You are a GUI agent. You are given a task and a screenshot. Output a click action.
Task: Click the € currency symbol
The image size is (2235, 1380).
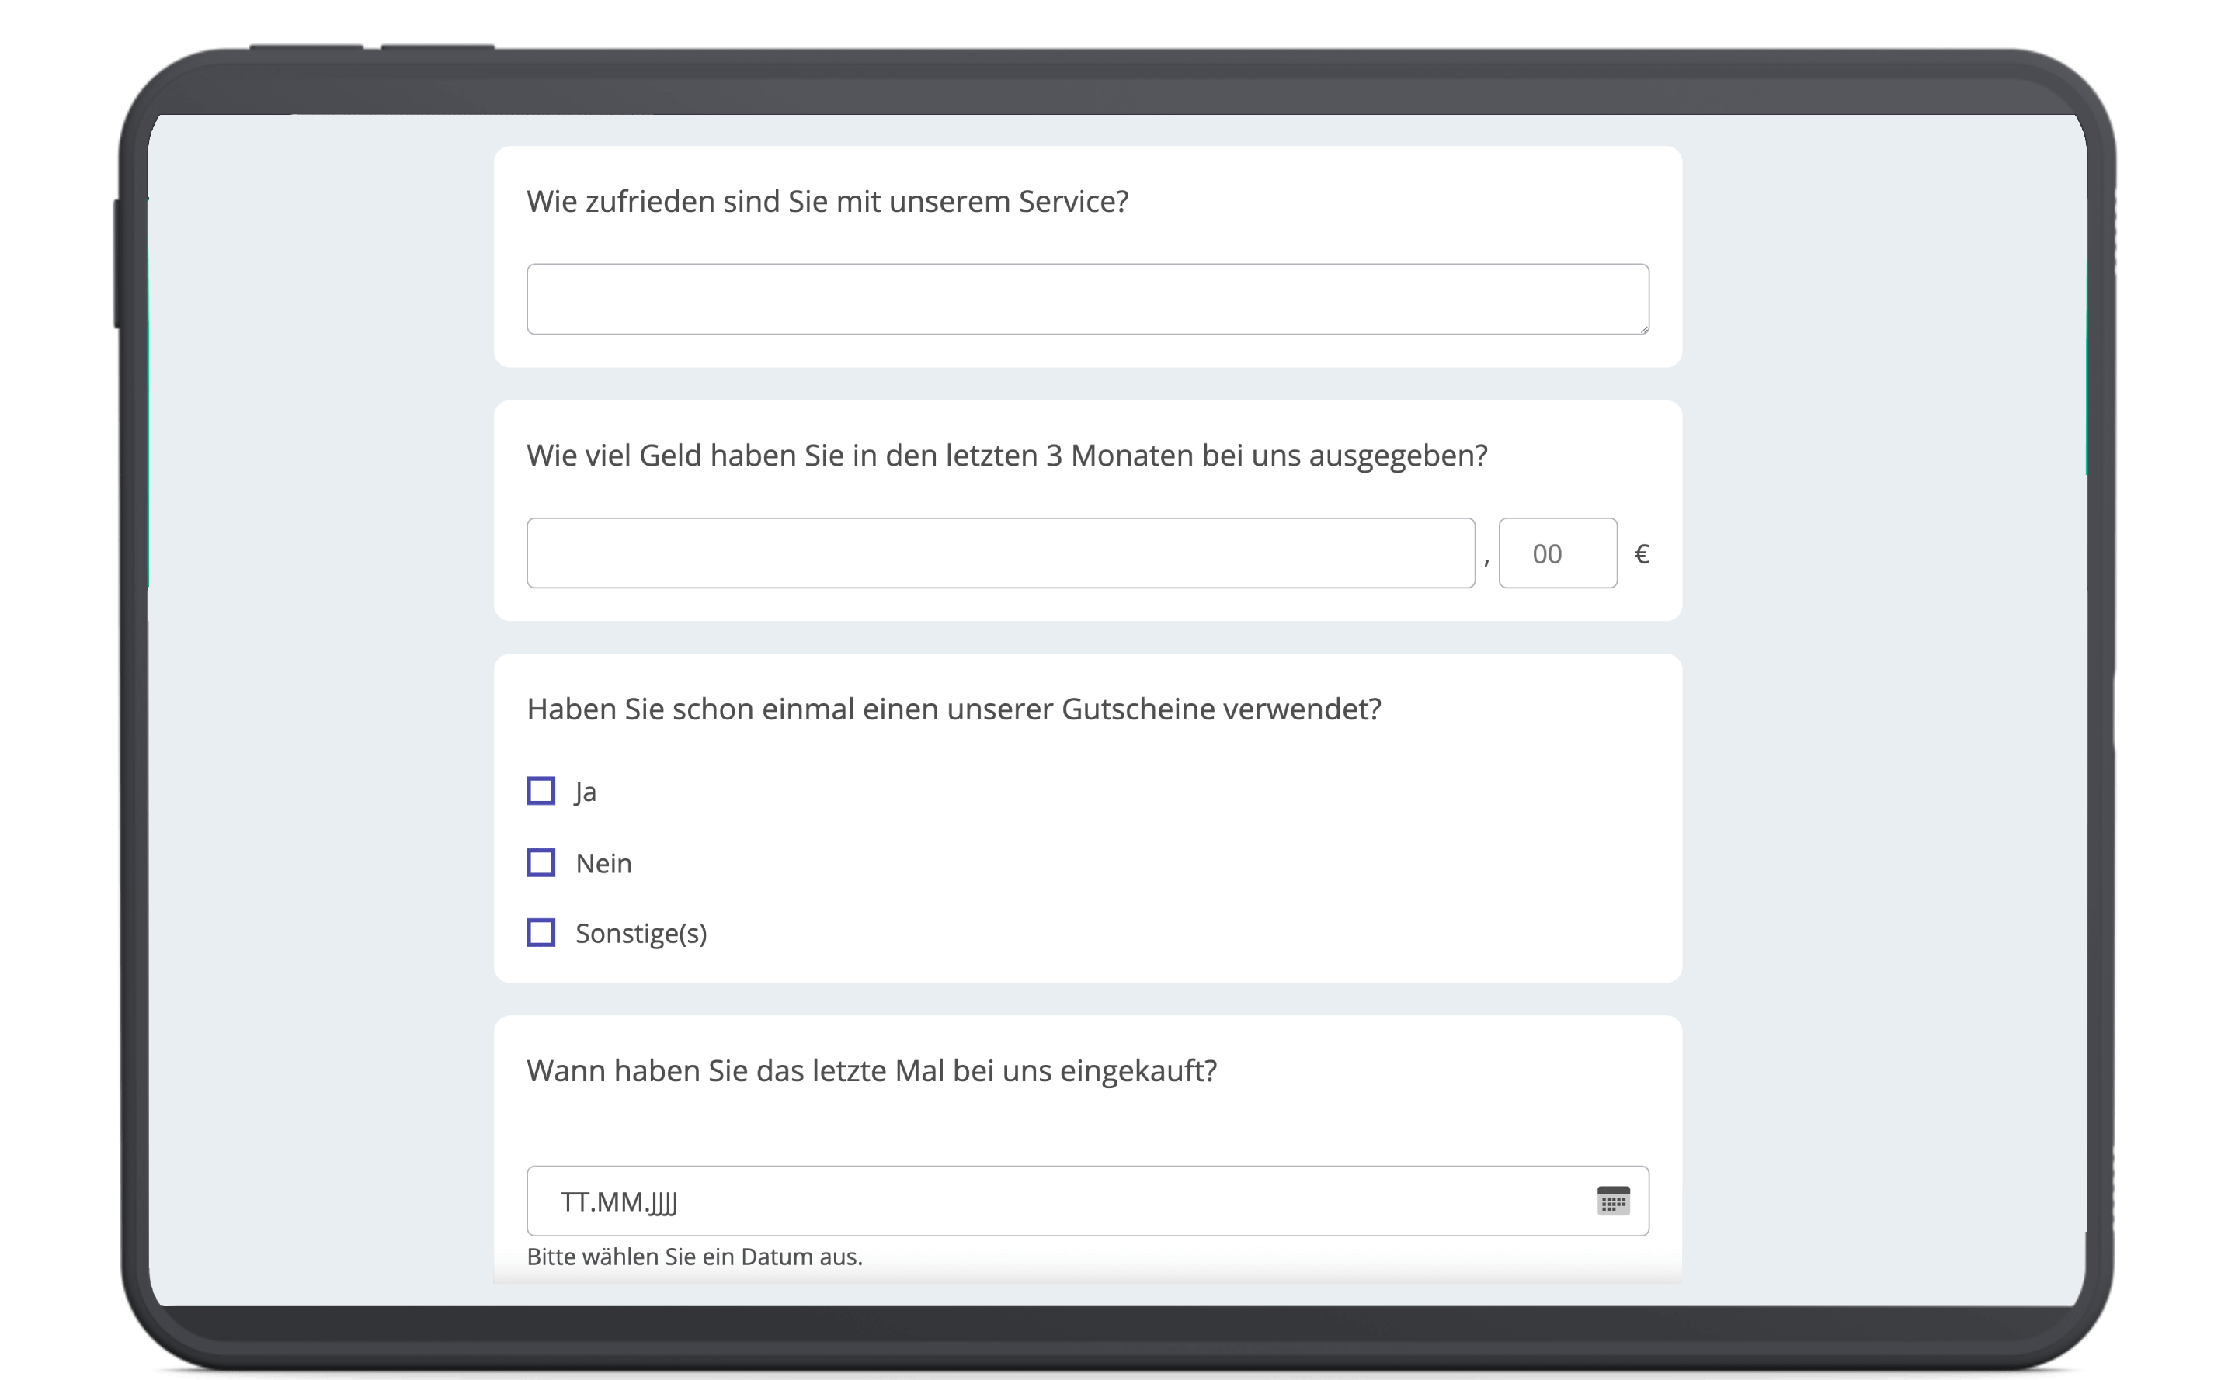[x=1642, y=554]
